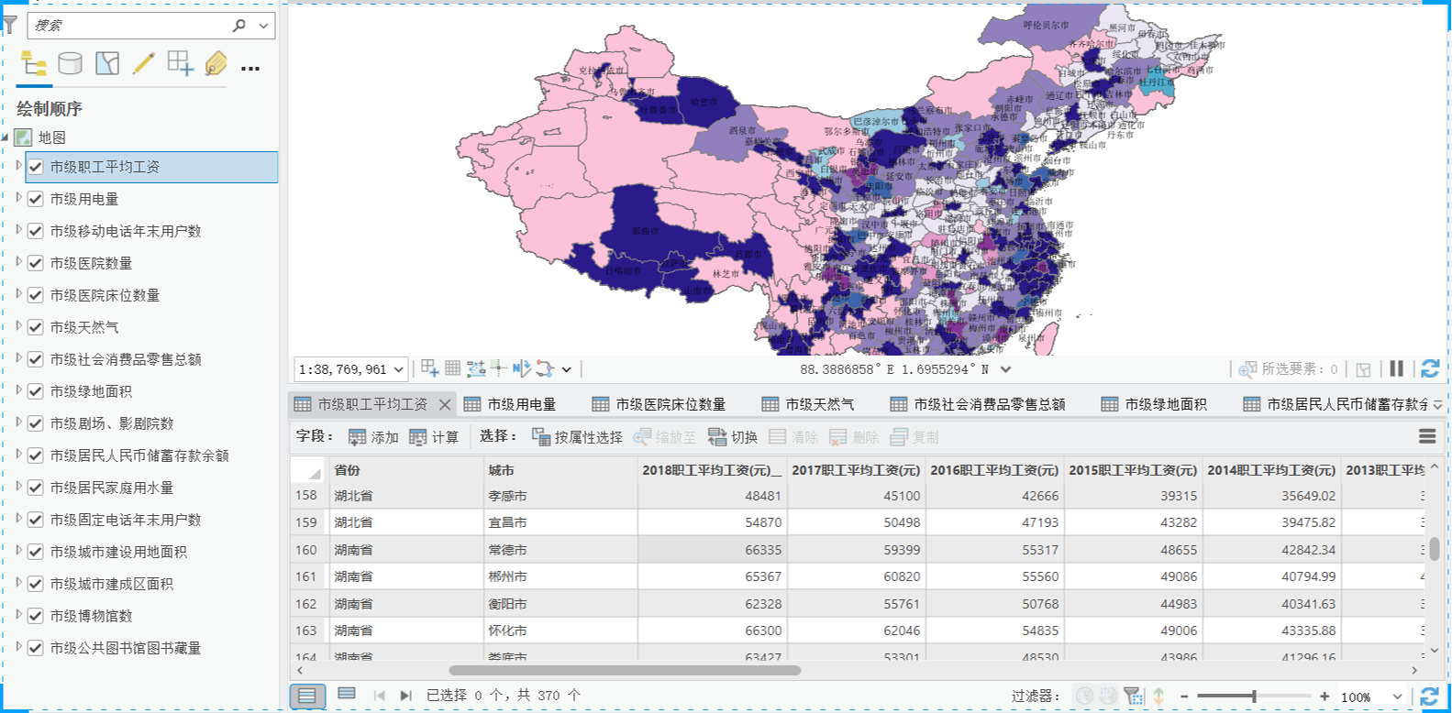Screen dimensions: 1452x713
Task: Click the extent filter icon in table footer
Action: (1134, 696)
